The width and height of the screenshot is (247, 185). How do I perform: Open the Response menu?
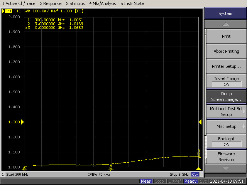51,3
